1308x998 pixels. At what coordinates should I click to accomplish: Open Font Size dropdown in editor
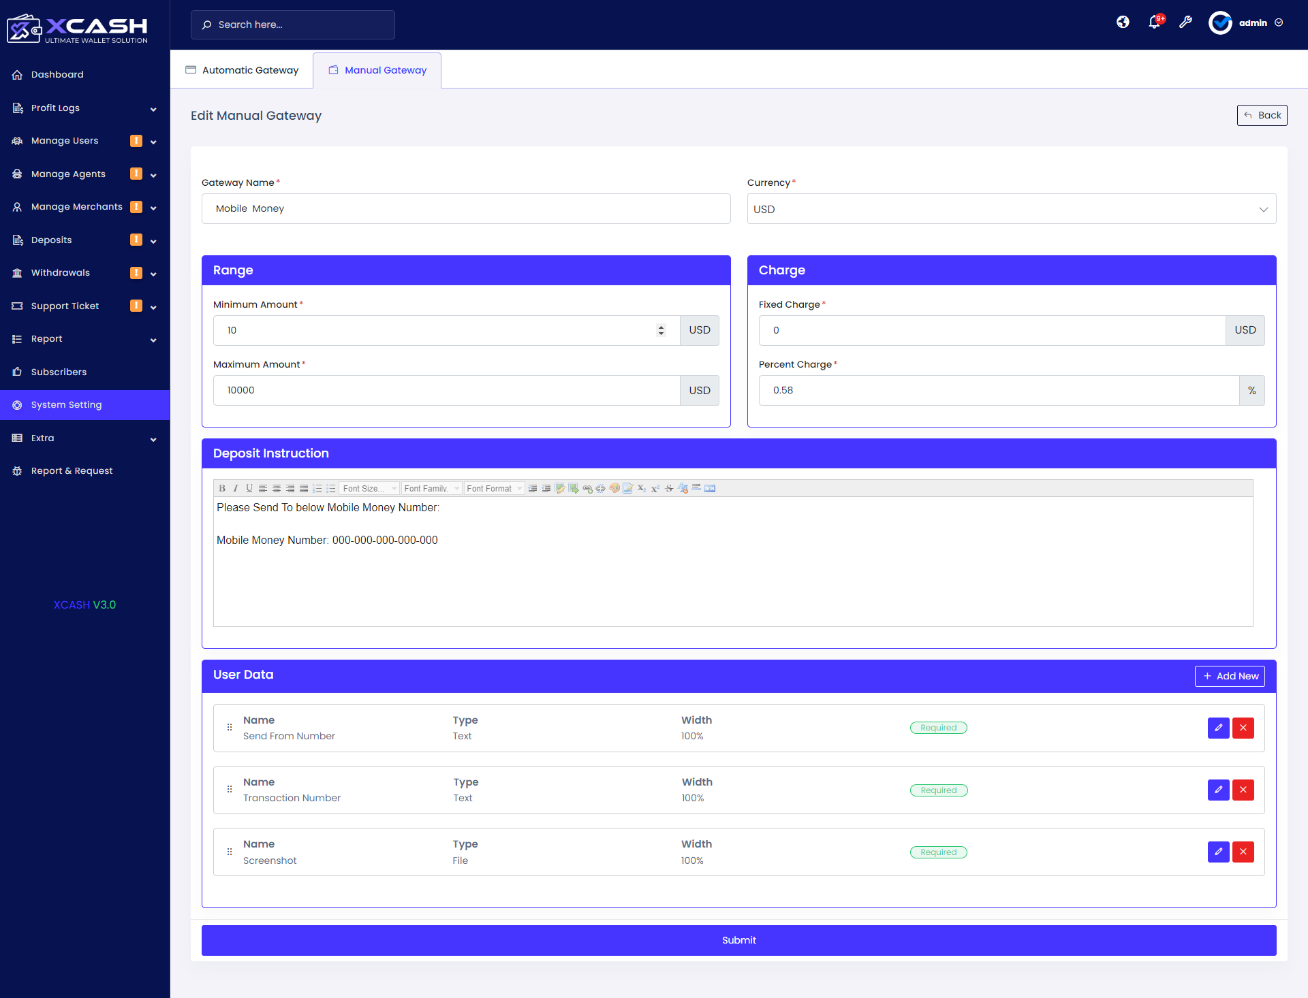369,488
